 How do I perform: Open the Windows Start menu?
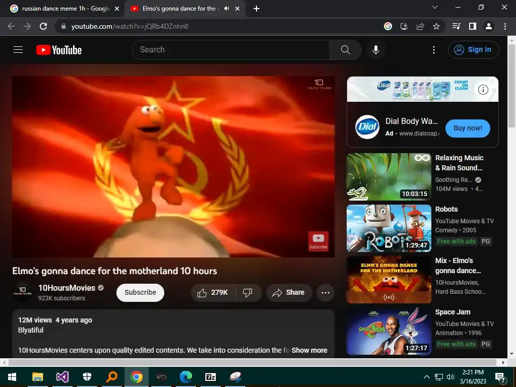[x=12, y=377]
